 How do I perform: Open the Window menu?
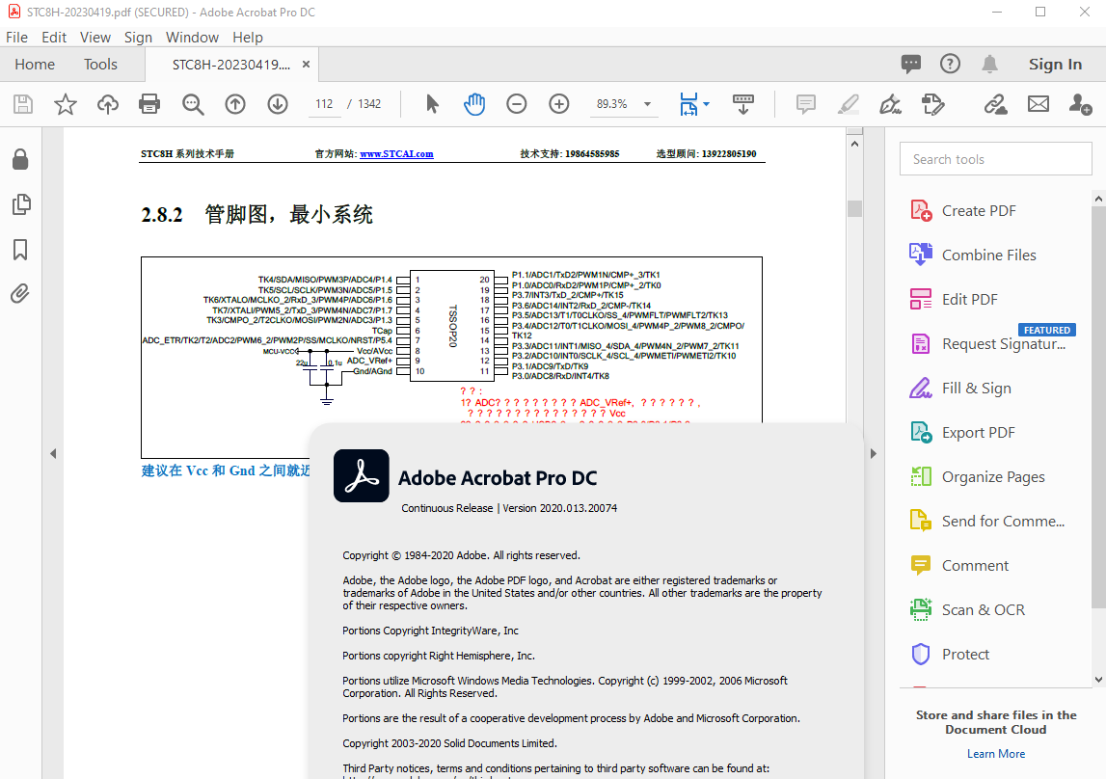coord(192,38)
